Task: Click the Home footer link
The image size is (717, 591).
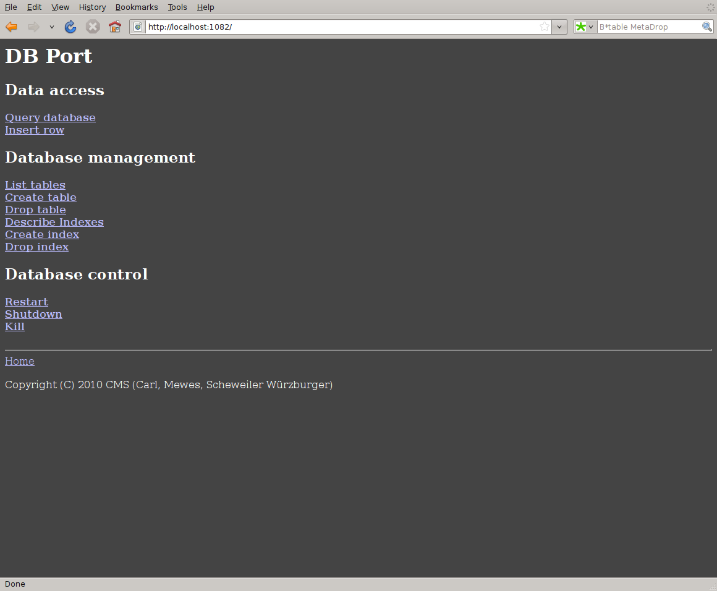Action: coord(20,362)
